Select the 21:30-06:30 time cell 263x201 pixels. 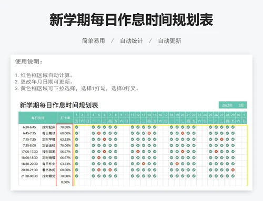tap(29, 176)
